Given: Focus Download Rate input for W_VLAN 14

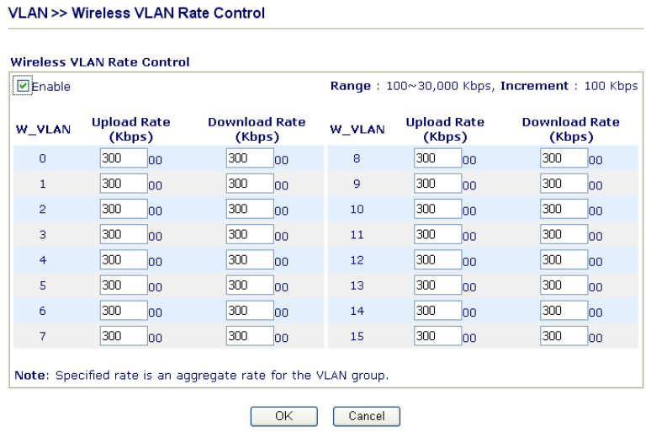Looking at the screenshot, I should point(564,310).
